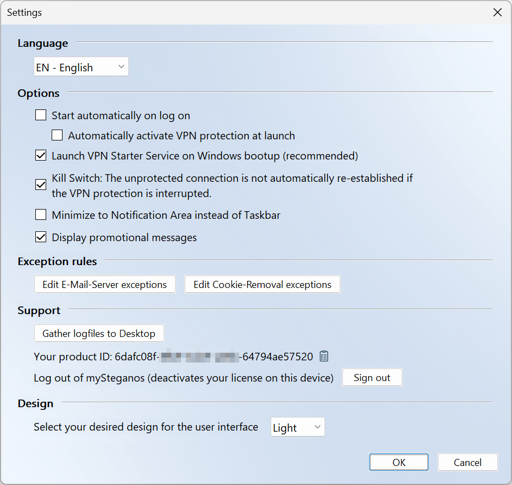Sign out to deactivate the license

[x=372, y=377]
